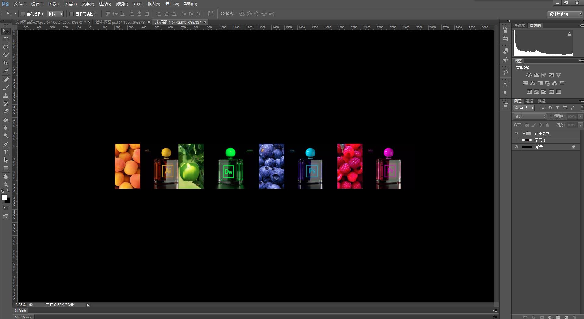Switch to the 路径 panel tab
This screenshot has width=584, height=319.
pyautogui.click(x=542, y=101)
